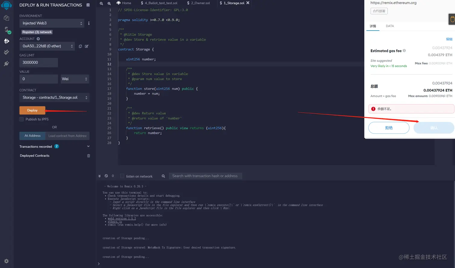
Task: Open the 2_Owner.sol tab
Action: click(x=199, y=3)
